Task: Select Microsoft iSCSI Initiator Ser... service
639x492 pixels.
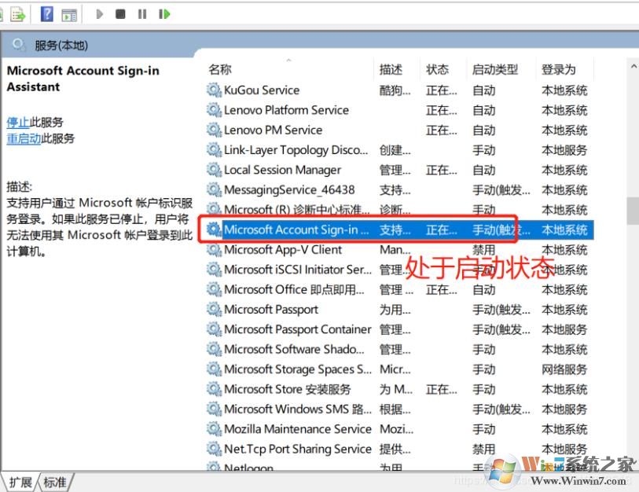Action: pyautogui.click(x=298, y=270)
